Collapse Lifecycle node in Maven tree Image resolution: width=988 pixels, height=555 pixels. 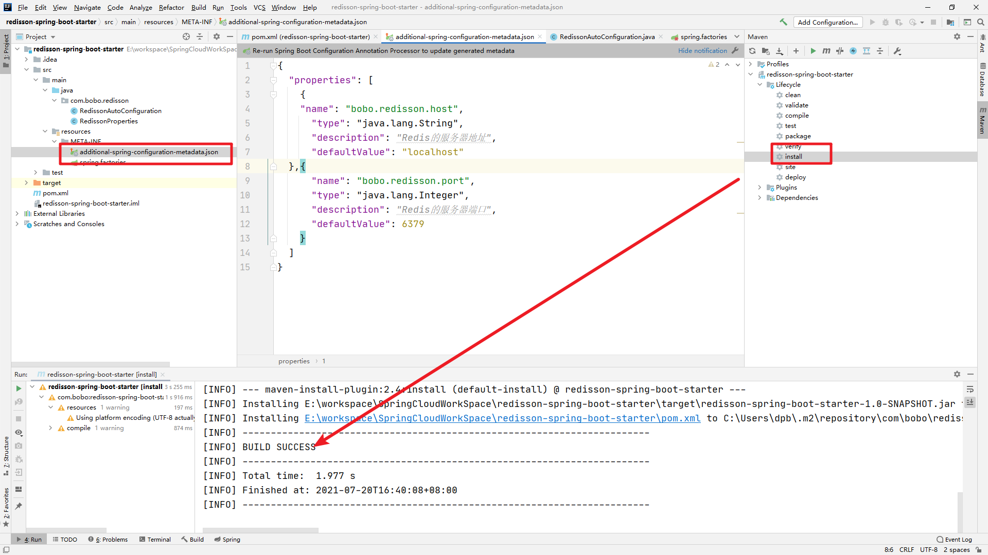click(760, 85)
